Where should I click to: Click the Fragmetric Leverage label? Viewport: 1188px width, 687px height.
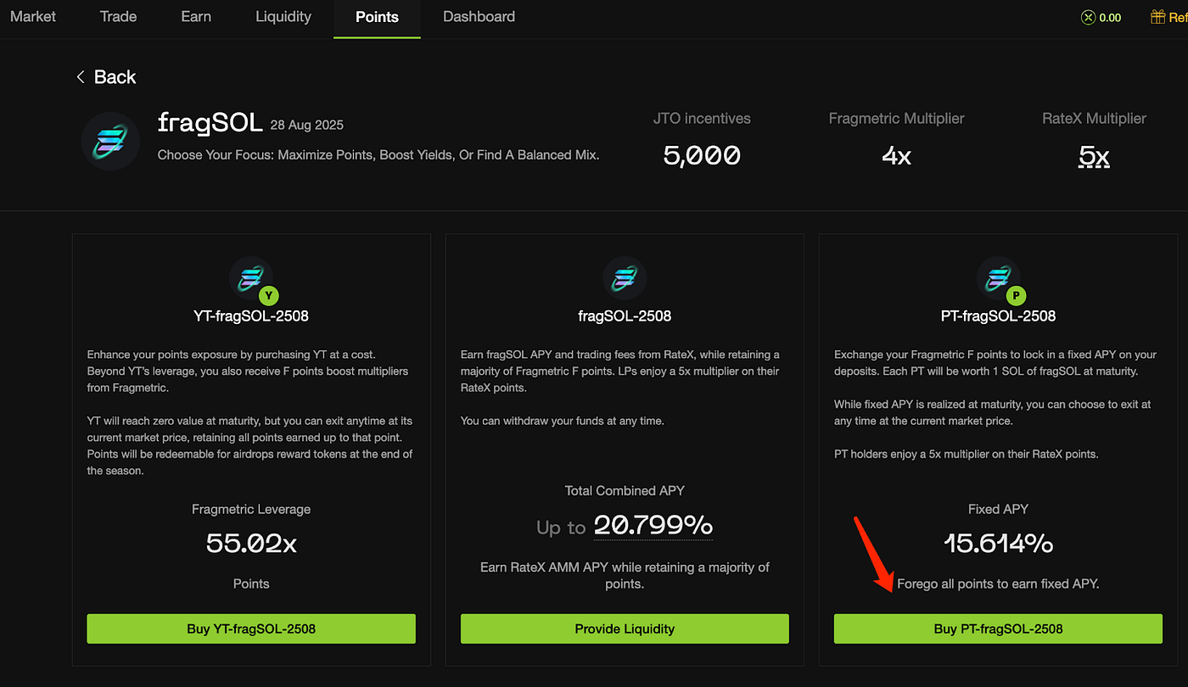251,509
